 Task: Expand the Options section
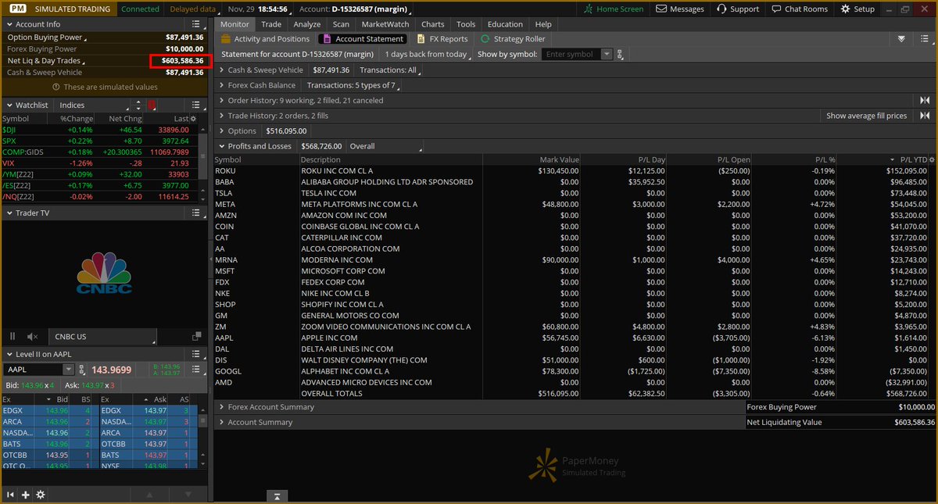(221, 131)
